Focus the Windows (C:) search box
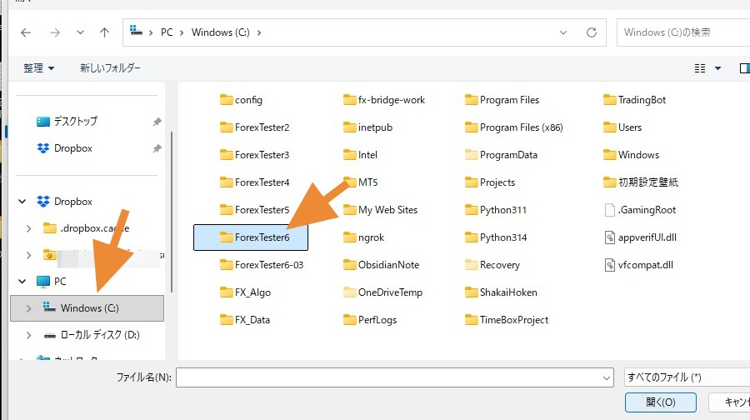This screenshot has width=750, height=420. [683, 32]
